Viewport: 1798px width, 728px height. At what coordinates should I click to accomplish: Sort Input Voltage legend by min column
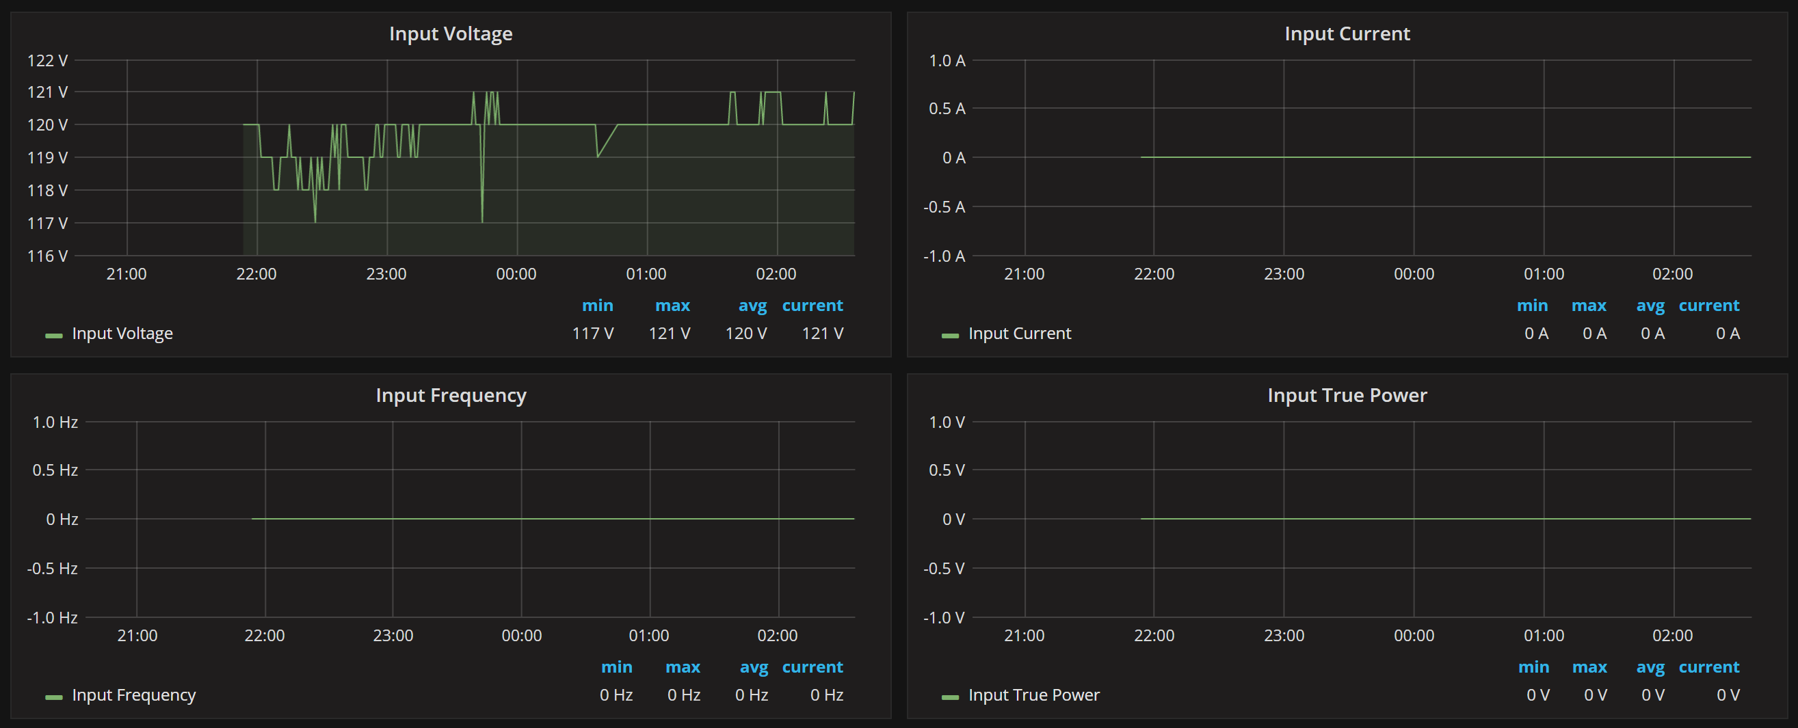[x=598, y=306]
